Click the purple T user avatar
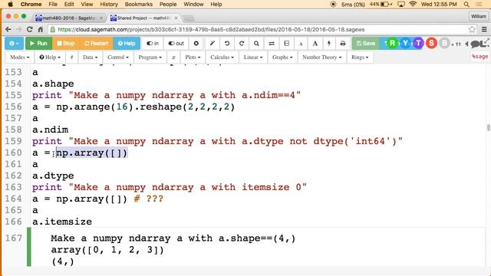Image resolution: width=491 pixels, height=276 pixels. click(x=418, y=43)
